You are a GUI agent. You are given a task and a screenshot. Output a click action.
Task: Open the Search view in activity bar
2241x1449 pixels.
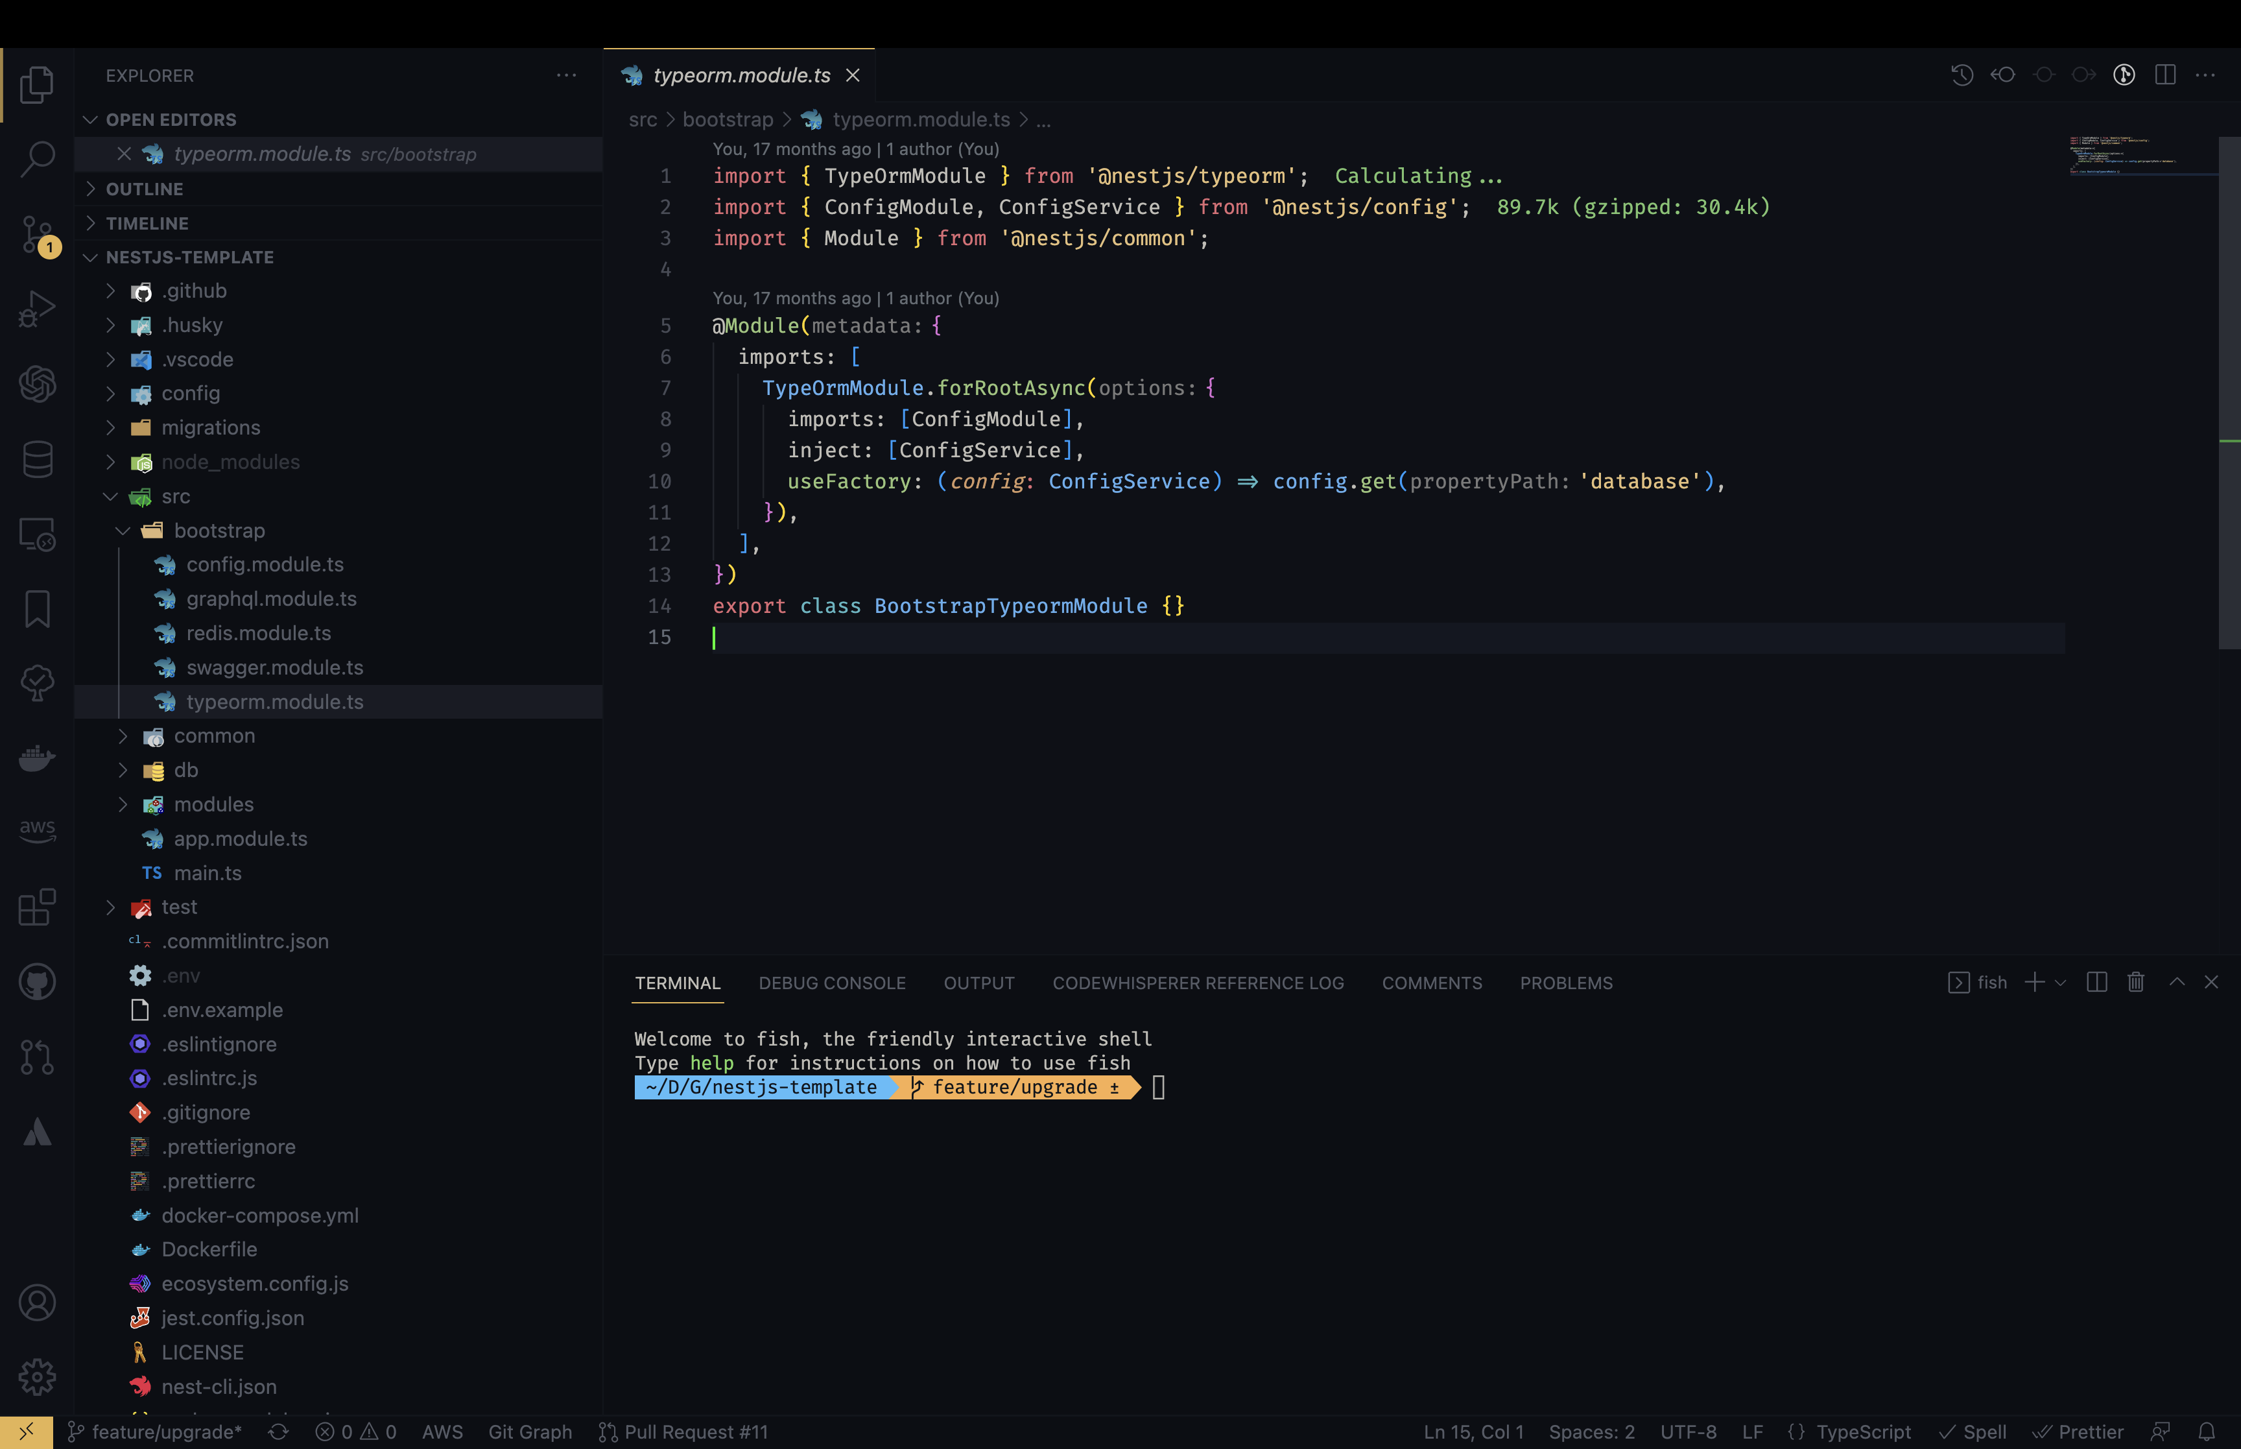click(37, 158)
